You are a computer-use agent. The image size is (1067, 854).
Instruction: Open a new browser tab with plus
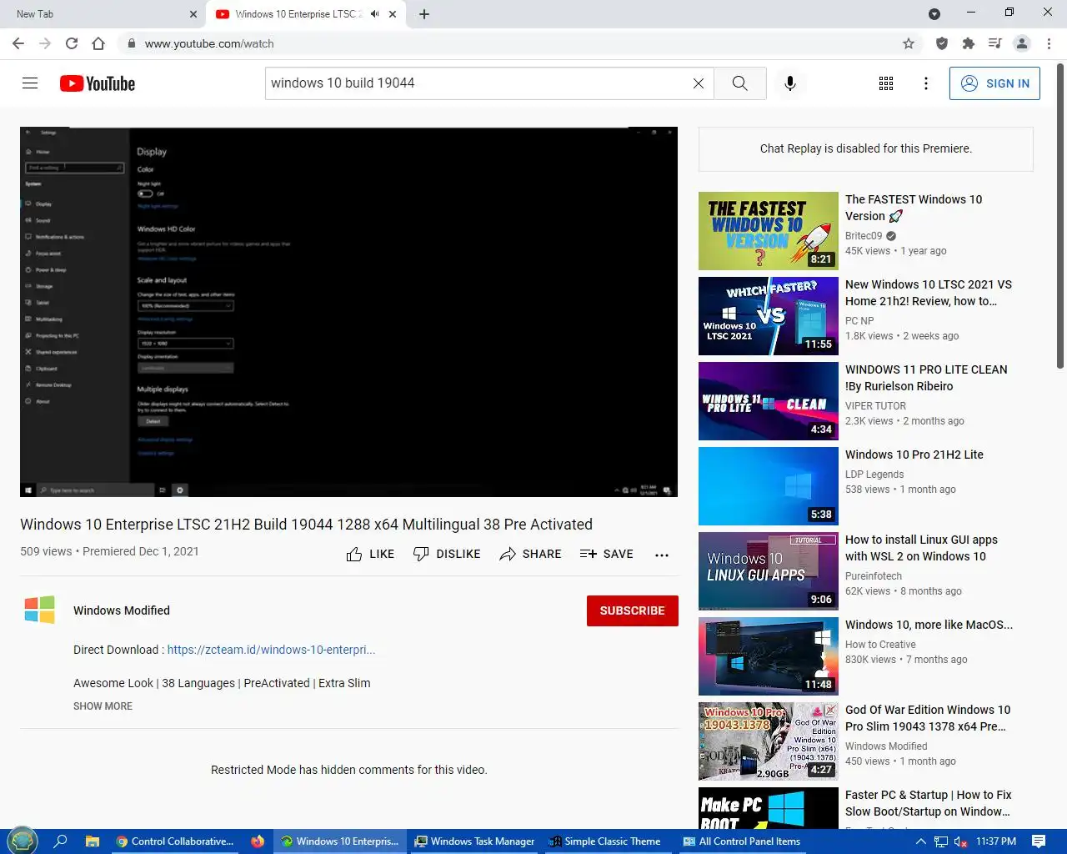pos(424,14)
